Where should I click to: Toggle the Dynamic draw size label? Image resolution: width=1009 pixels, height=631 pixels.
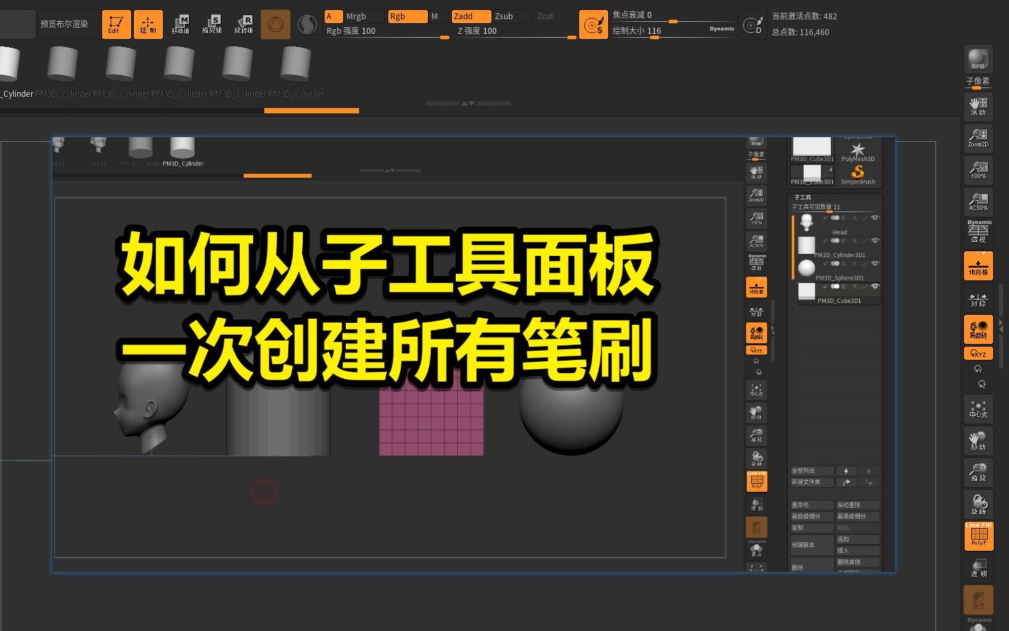click(721, 29)
